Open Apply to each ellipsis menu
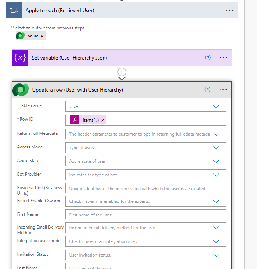Viewport: 257px width, 269px height. tap(229, 10)
